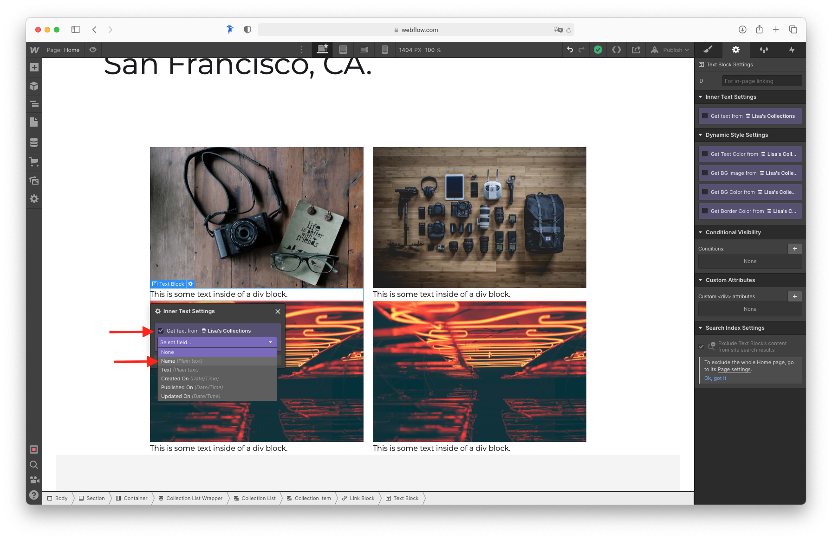Viewport: 832px width, 539px height.
Task: Enable Exclude Text Block's content from search
Action: coord(701,346)
